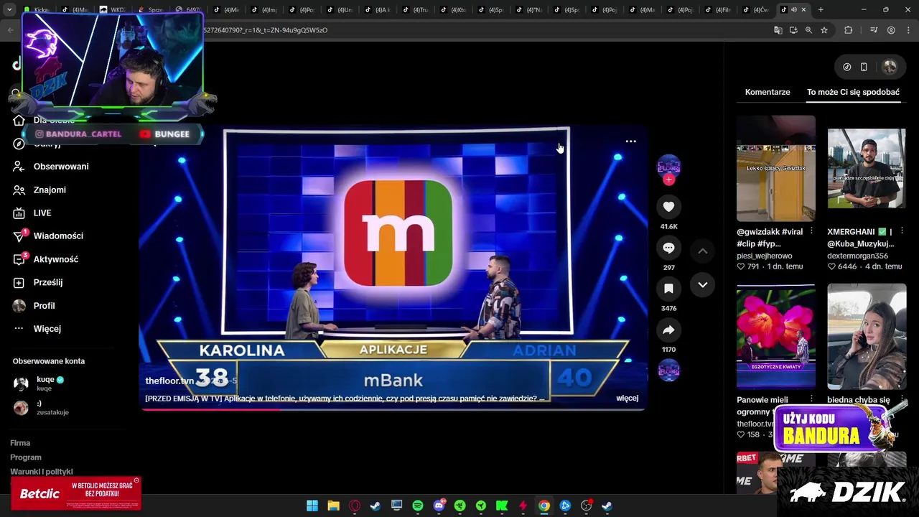Open Wiadomości inbox in the sidebar
Image resolution: width=919 pixels, height=517 pixels.
58,236
